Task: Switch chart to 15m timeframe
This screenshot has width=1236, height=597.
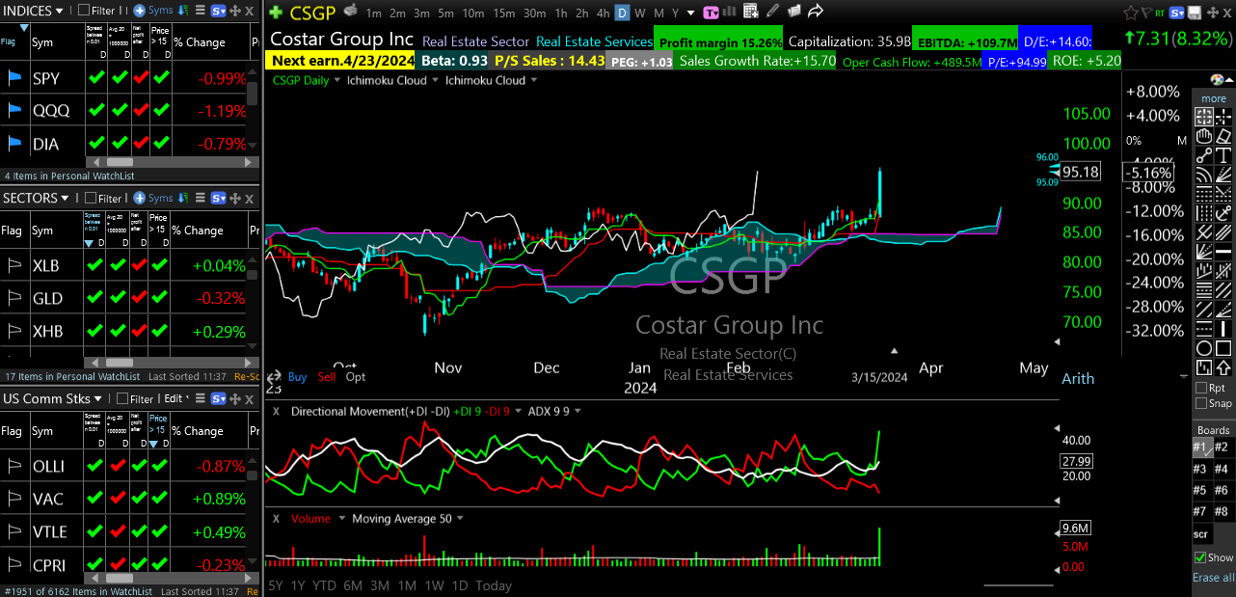Action: click(504, 14)
